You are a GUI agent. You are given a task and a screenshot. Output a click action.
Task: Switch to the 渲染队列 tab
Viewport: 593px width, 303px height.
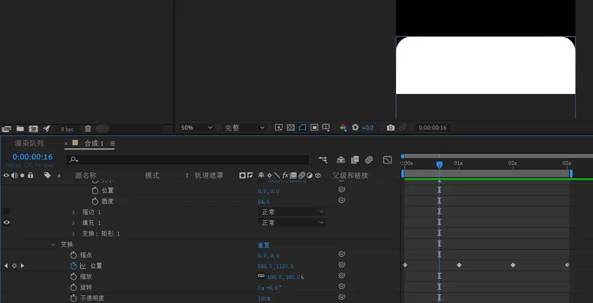coord(29,143)
